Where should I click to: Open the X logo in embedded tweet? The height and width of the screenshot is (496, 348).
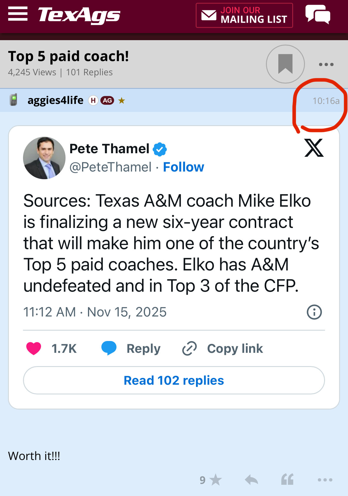pos(314,148)
